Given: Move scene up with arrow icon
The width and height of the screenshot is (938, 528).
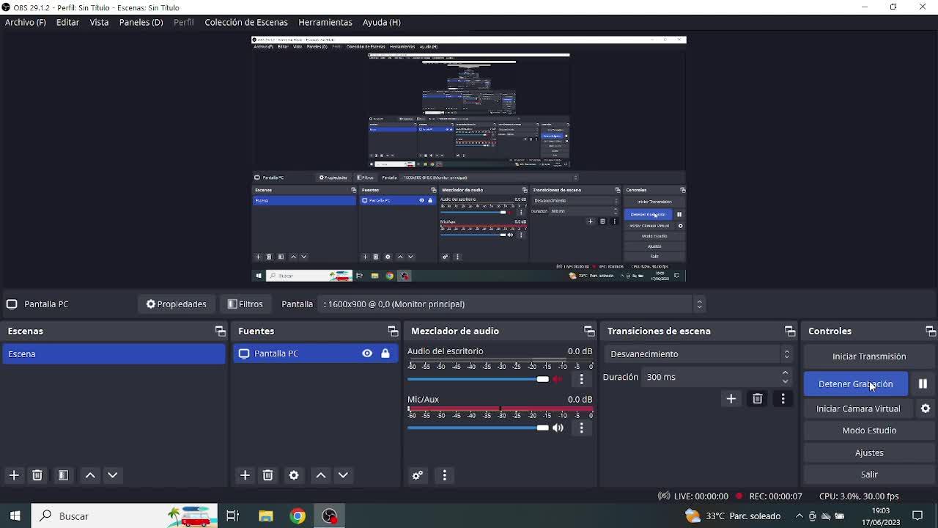Looking at the screenshot, I should pos(90,475).
